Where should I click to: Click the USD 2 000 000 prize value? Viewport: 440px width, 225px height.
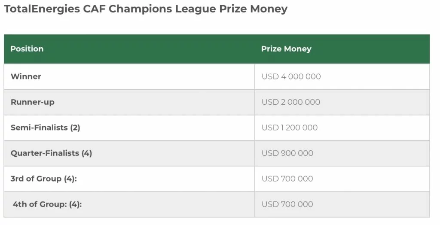point(291,102)
